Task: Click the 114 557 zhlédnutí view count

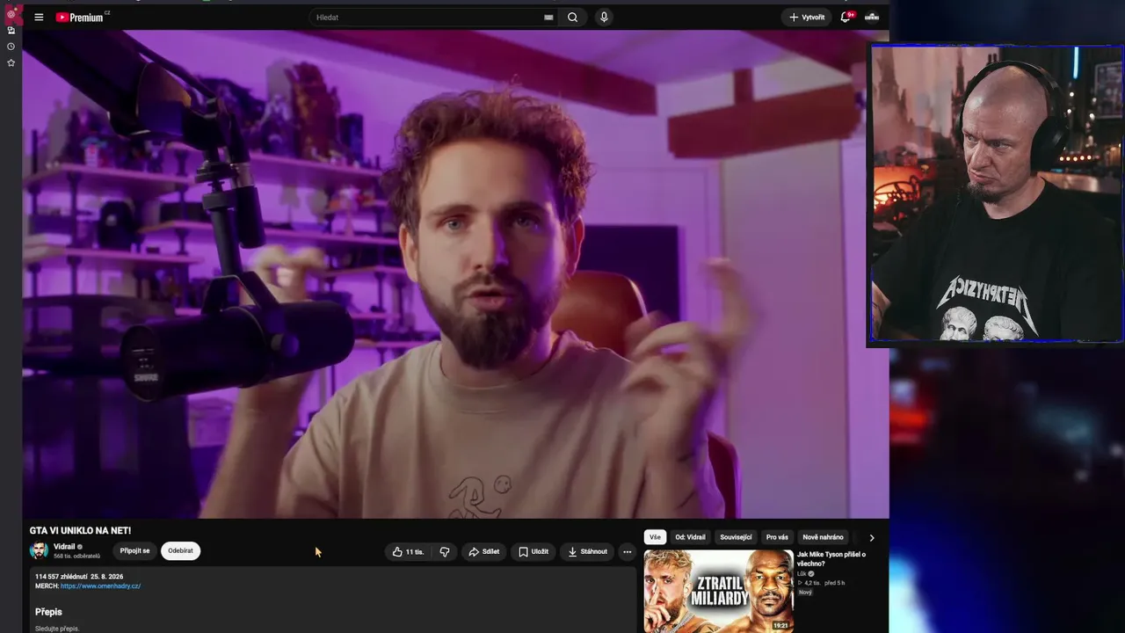Action: click(60, 577)
